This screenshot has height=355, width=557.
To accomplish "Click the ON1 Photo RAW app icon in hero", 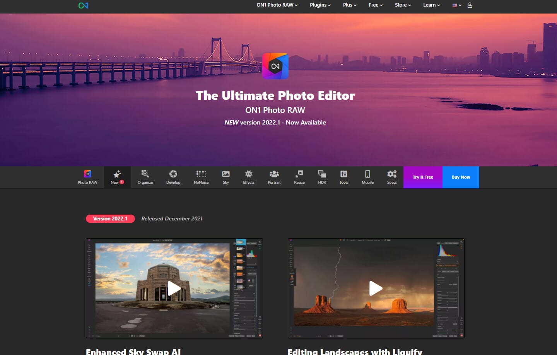I will click(275, 66).
